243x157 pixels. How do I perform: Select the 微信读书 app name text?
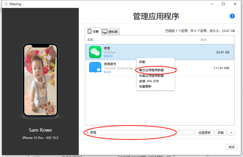tap(110, 64)
